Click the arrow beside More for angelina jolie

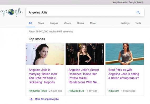pos(31,99)
